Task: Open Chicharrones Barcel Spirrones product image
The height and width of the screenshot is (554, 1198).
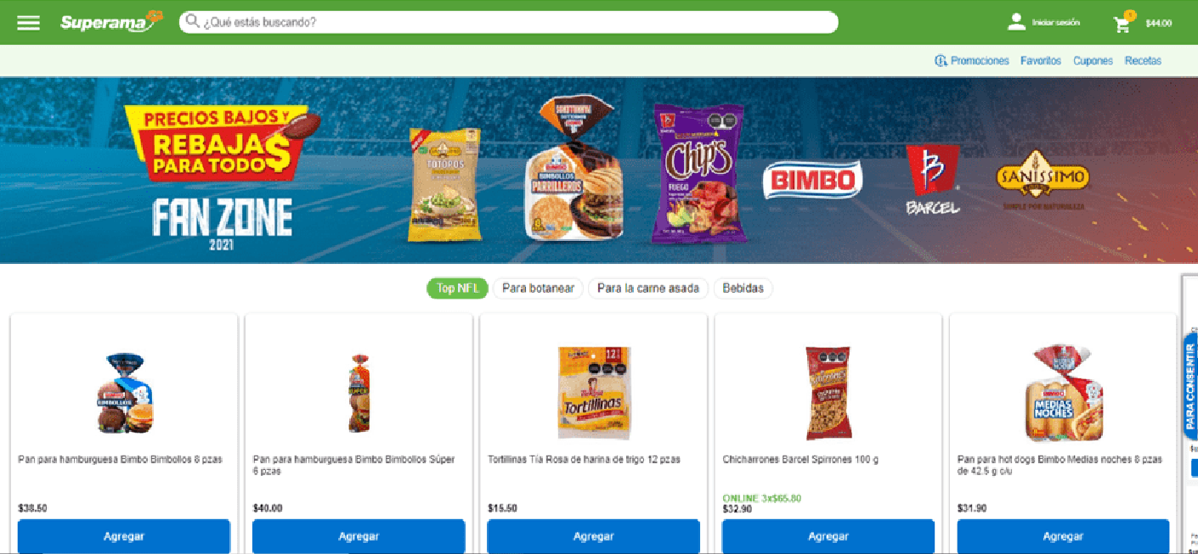Action: point(828,392)
